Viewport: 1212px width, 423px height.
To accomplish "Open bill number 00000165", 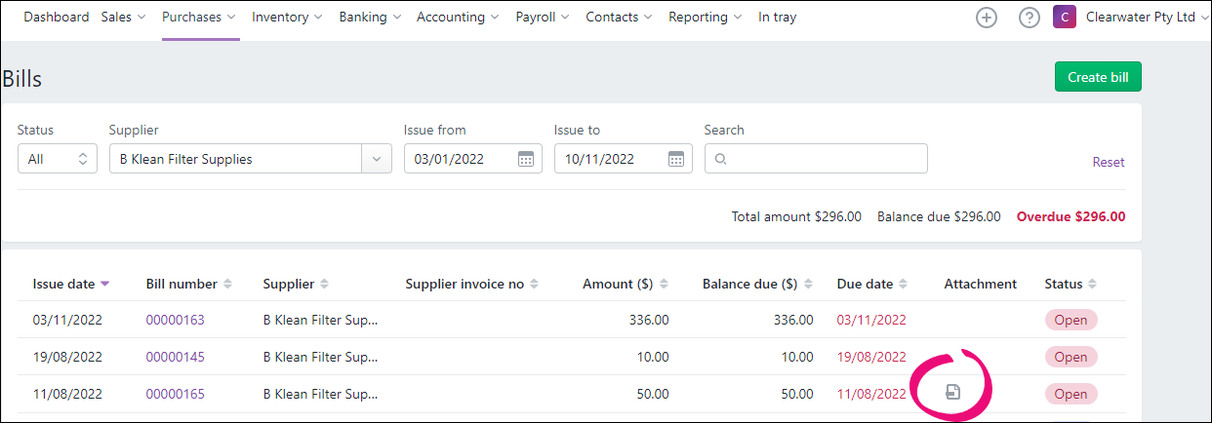I will coord(176,394).
